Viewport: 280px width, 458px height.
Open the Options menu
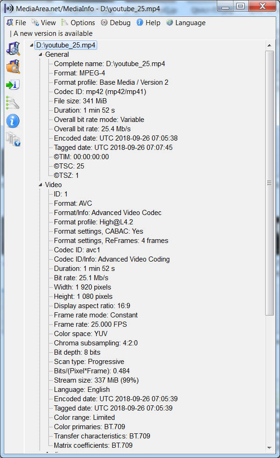click(x=78, y=23)
